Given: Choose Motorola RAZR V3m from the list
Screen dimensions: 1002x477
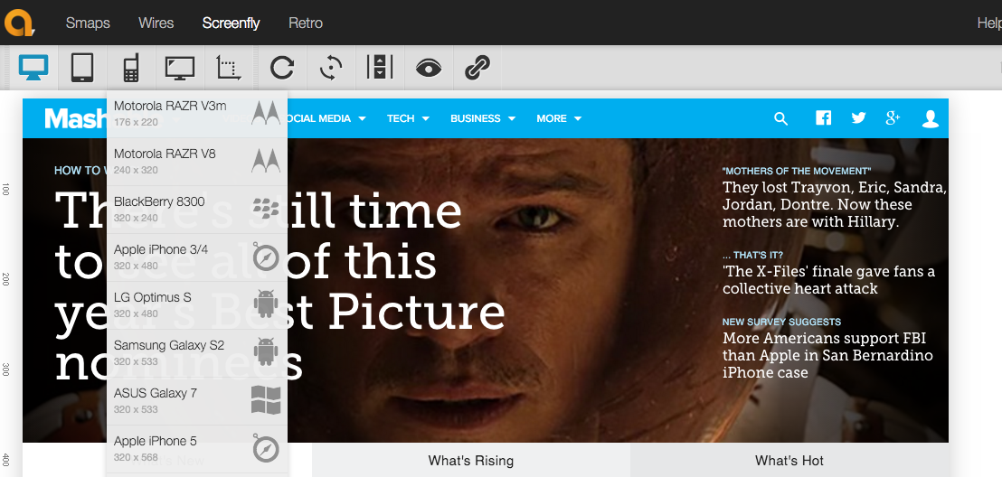Looking at the screenshot, I should (x=197, y=114).
